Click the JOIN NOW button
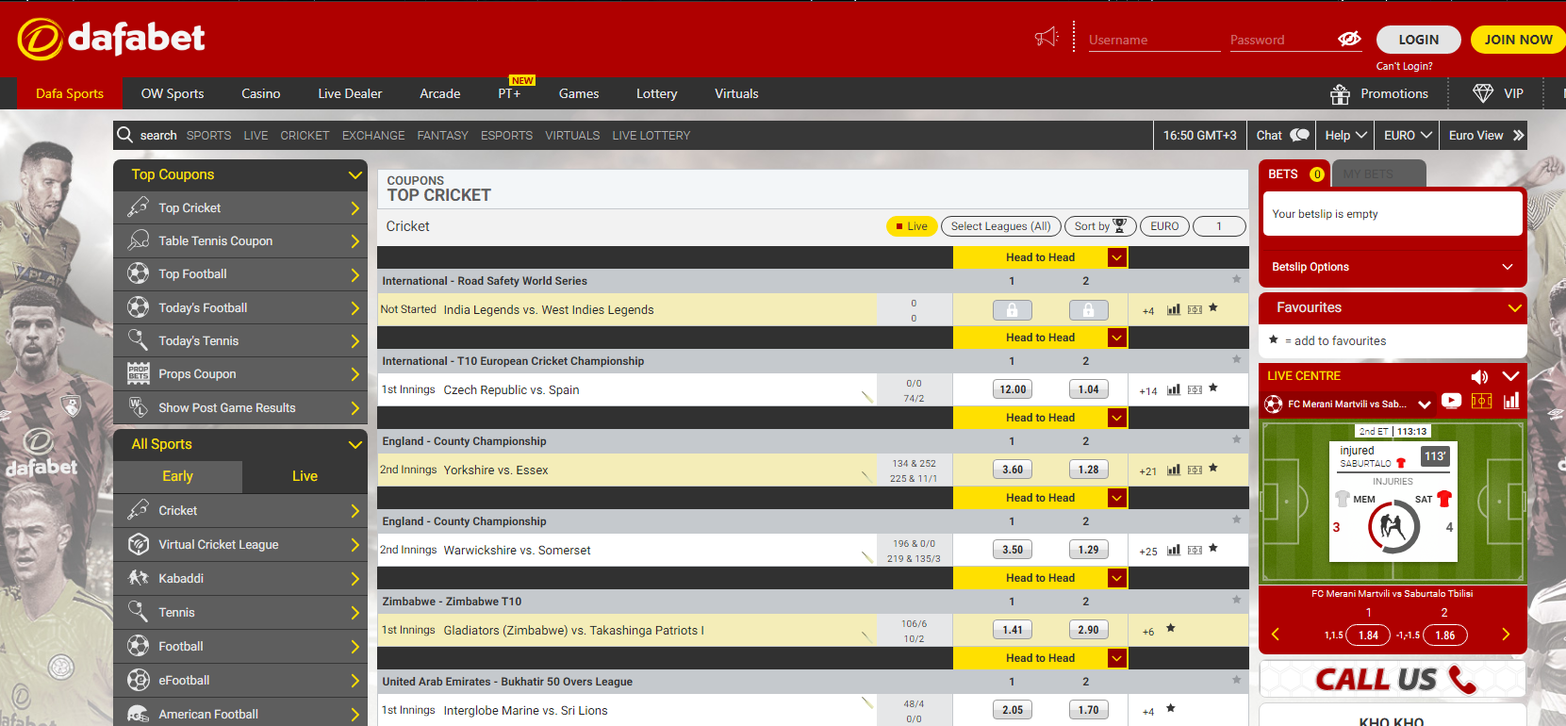1566x726 pixels. coord(1518,40)
